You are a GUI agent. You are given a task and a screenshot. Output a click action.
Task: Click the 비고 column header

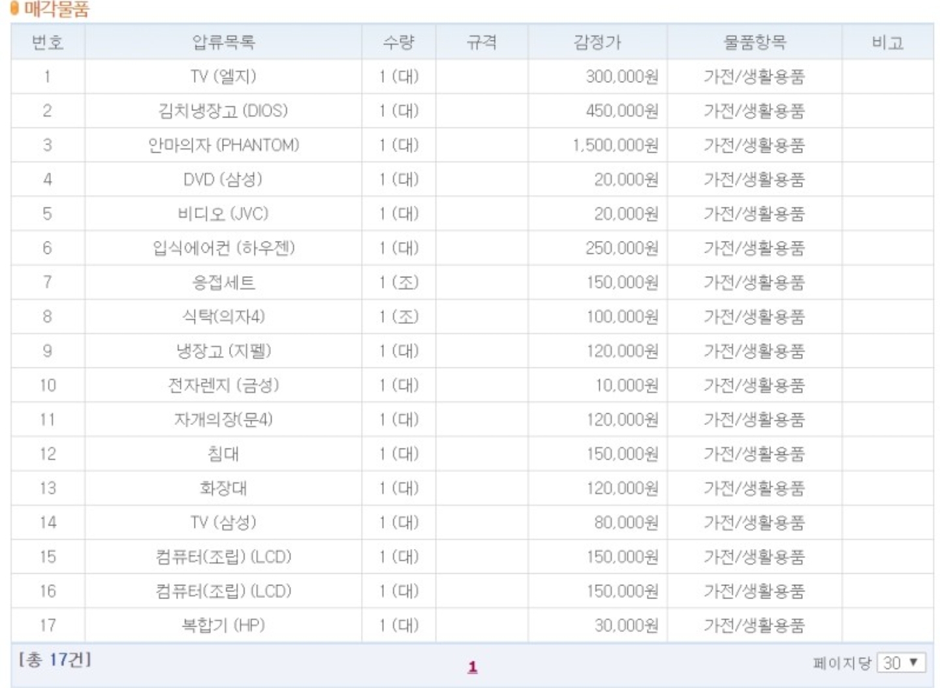(888, 42)
